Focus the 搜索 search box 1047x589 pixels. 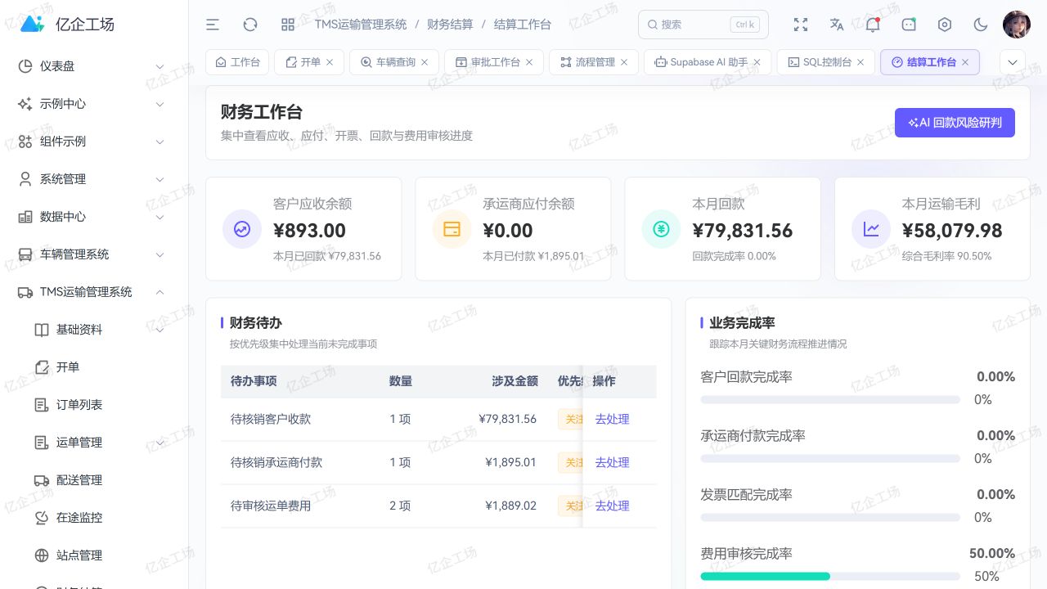703,25
